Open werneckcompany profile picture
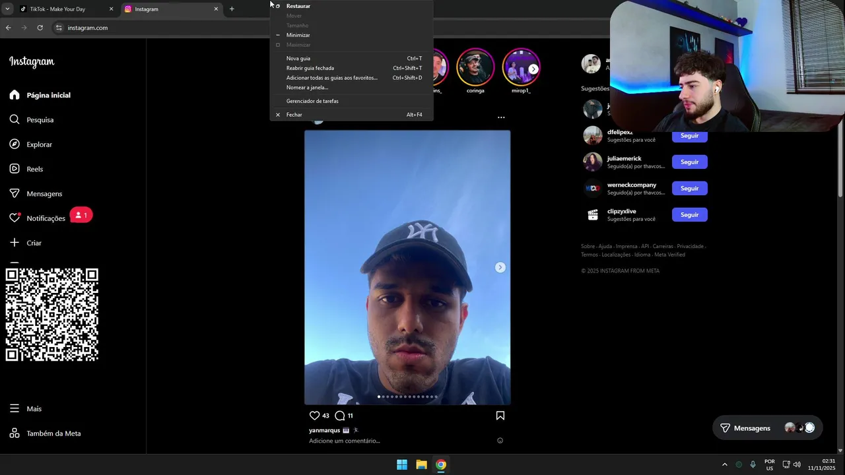Image resolution: width=845 pixels, height=475 pixels. [x=593, y=188]
